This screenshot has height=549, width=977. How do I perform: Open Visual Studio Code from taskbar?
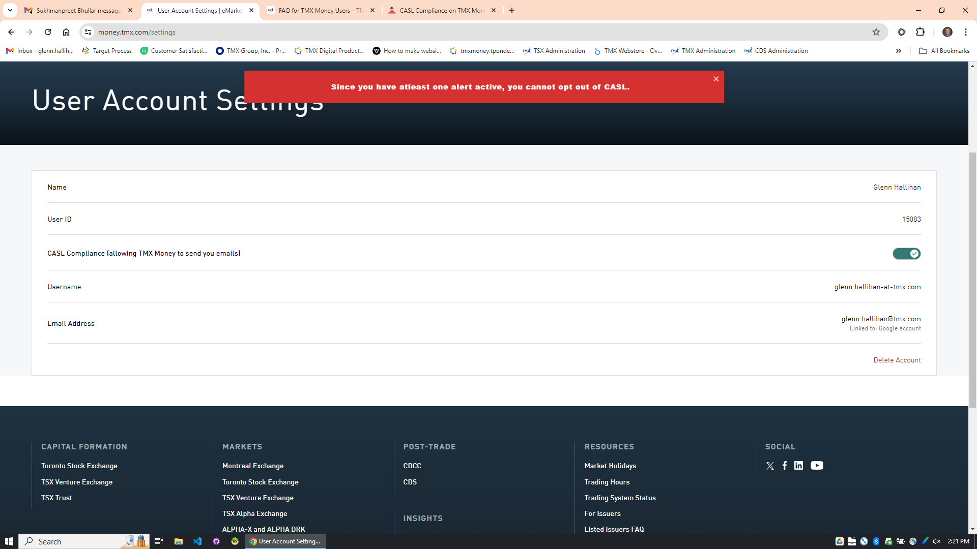coord(197,541)
